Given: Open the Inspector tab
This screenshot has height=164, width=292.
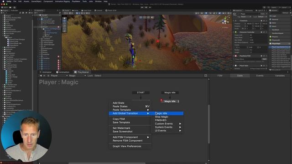Looking at the screenshot, I should click(x=238, y=10).
